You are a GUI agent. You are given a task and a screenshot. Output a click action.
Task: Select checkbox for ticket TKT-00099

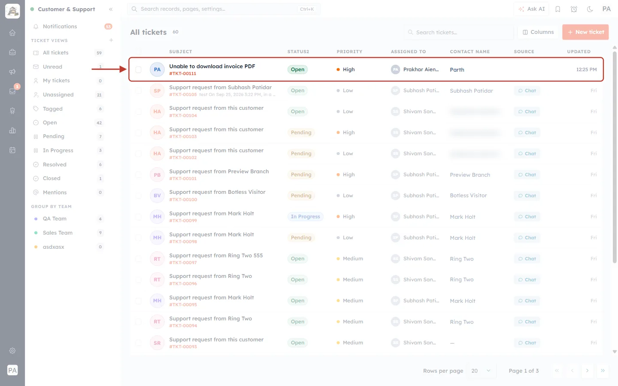pos(138,217)
